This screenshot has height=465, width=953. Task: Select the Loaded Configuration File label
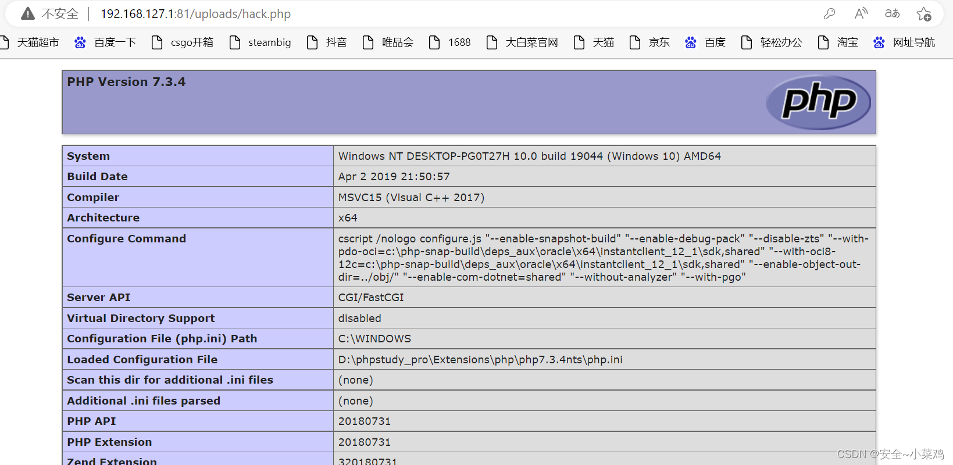pos(142,360)
